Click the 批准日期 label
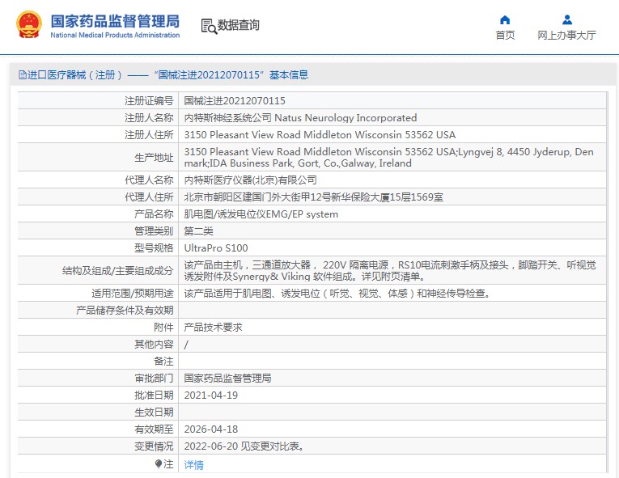This screenshot has height=478, width=619. tap(154, 396)
